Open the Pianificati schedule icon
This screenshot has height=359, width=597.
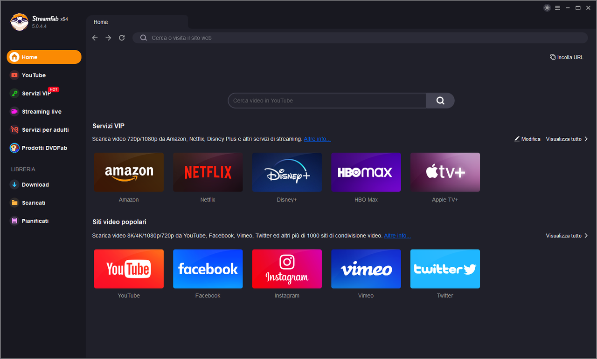(x=14, y=221)
